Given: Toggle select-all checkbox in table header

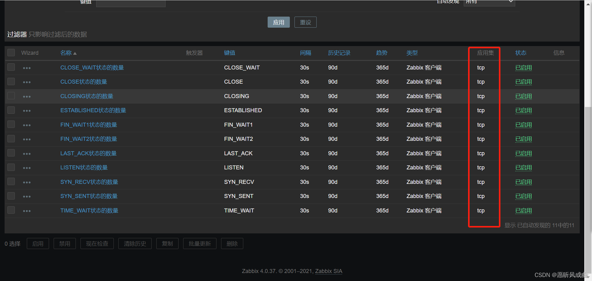Looking at the screenshot, I should (x=11, y=53).
